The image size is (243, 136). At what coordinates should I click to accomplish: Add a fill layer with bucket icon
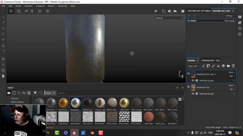[218, 66]
